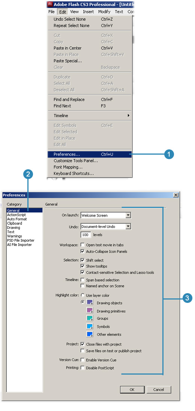Open the Modify menu

click(104, 12)
